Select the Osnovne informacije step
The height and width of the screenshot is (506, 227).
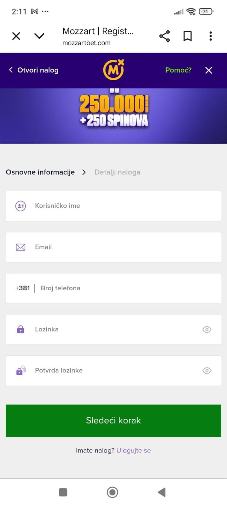tap(40, 172)
